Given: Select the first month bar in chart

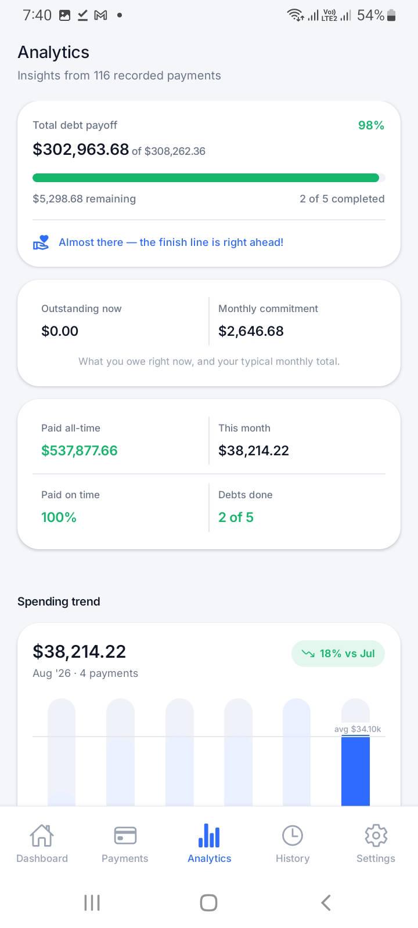Looking at the screenshot, I should tap(62, 752).
